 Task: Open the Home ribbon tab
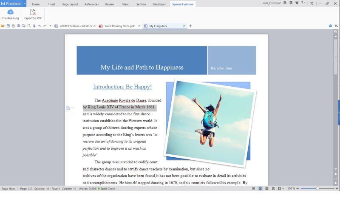[x=36, y=4]
